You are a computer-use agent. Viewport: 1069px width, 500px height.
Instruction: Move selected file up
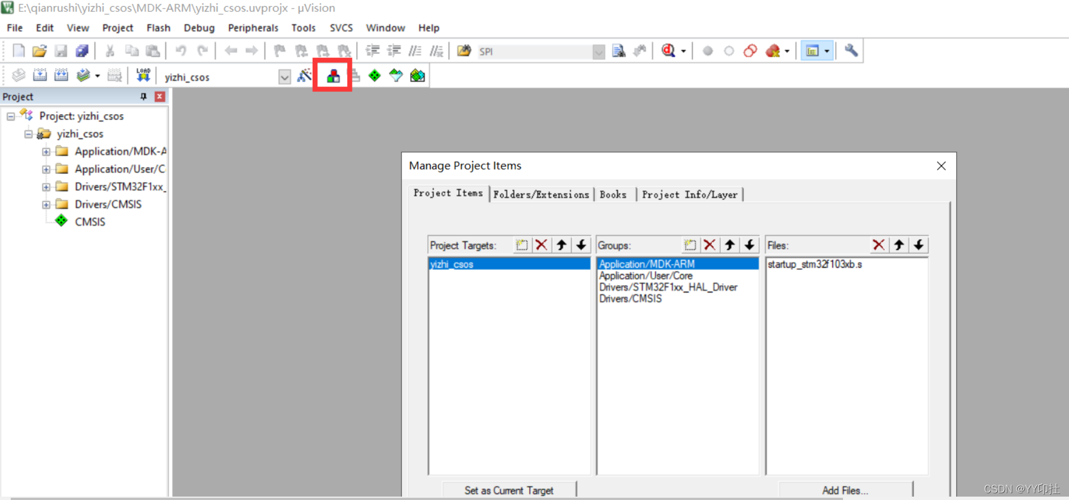click(x=899, y=245)
